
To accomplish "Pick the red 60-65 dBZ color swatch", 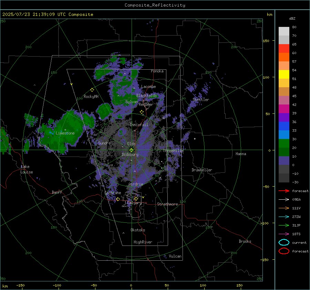I will pyautogui.click(x=284, y=49).
